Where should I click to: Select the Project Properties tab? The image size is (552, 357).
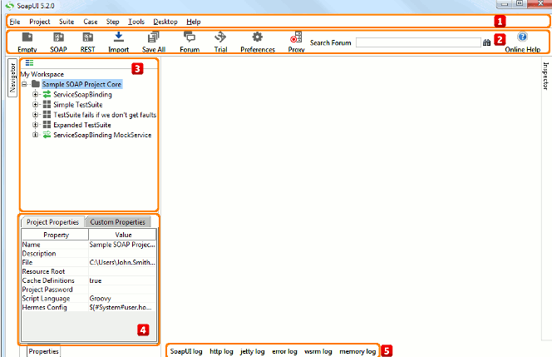click(x=53, y=221)
